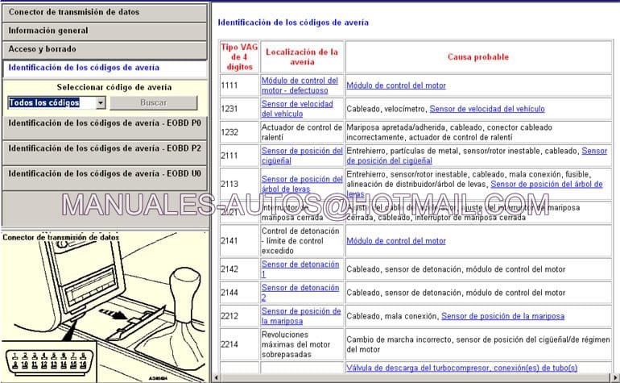This screenshot has height=383, width=620.
Task: Select 'Acceso y borrado' menu item
Action: pyautogui.click(x=105, y=49)
